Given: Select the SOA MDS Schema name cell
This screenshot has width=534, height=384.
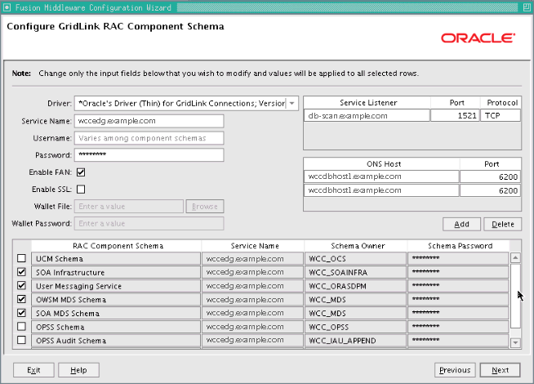Looking at the screenshot, I should click(x=116, y=313).
